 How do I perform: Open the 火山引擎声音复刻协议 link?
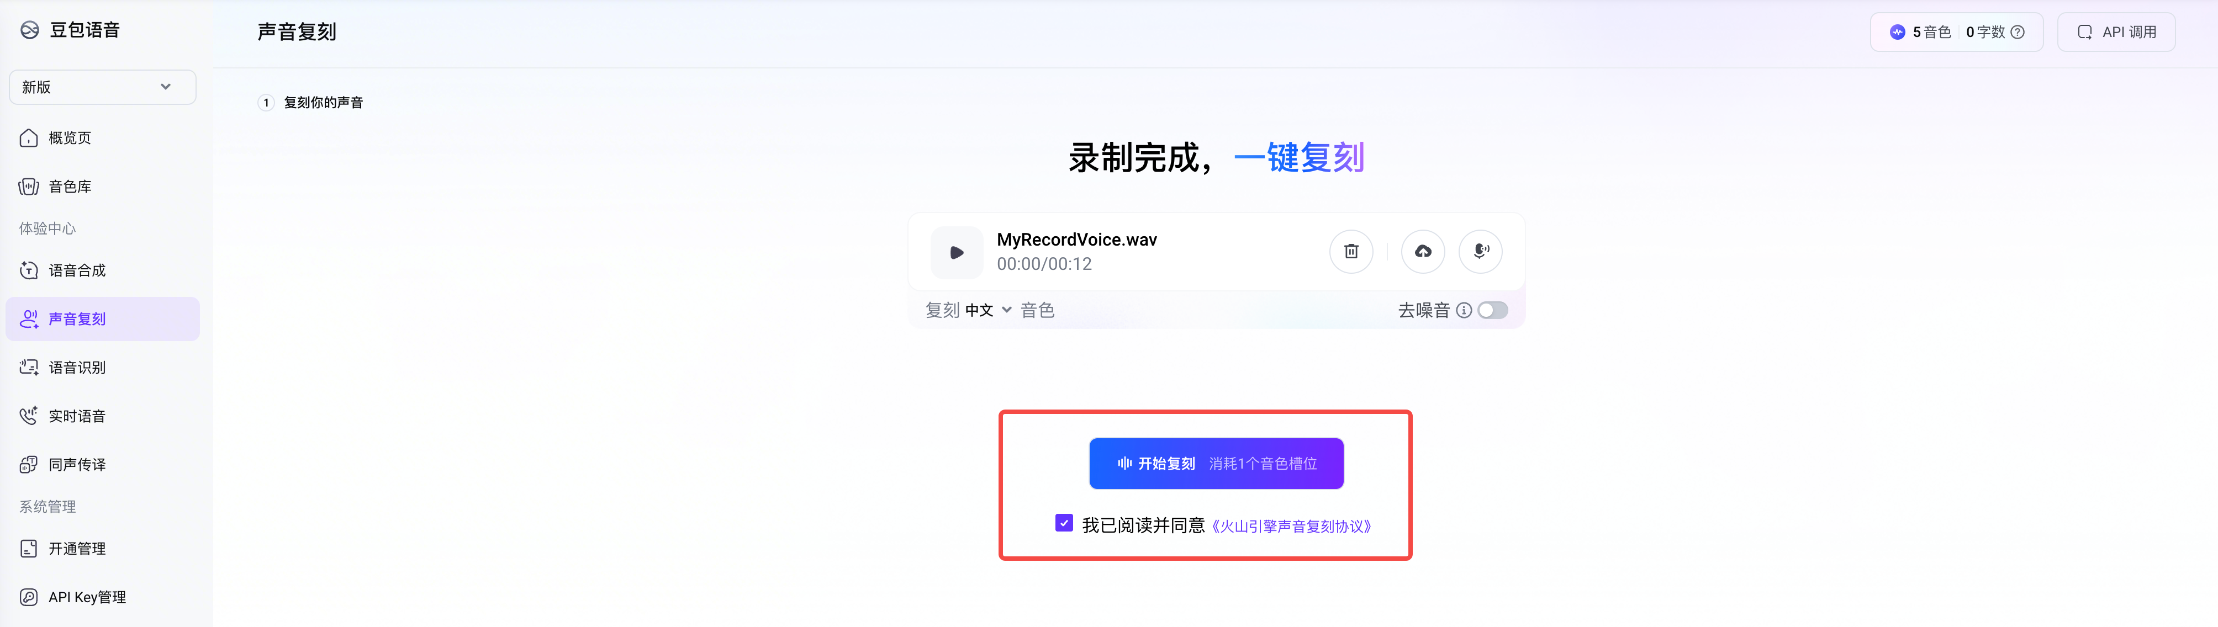1291,527
